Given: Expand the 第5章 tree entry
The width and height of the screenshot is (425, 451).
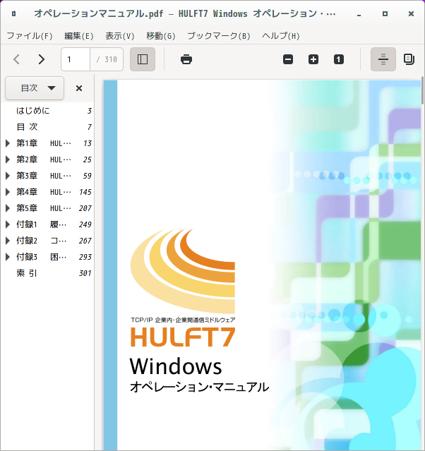Looking at the screenshot, I should coord(8,208).
